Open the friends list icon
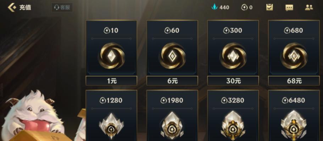The image size is (323, 141). click(309, 8)
